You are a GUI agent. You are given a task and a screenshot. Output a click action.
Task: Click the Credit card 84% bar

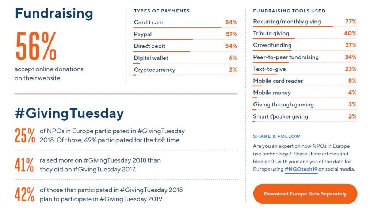point(185,23)
